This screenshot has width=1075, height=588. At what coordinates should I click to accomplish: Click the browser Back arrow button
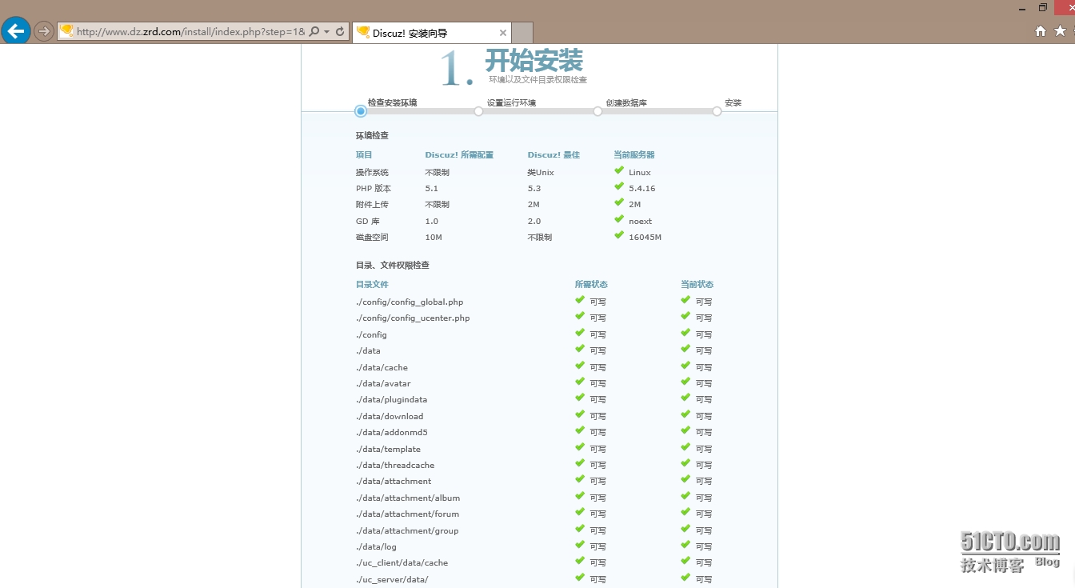tap(16, 31)
